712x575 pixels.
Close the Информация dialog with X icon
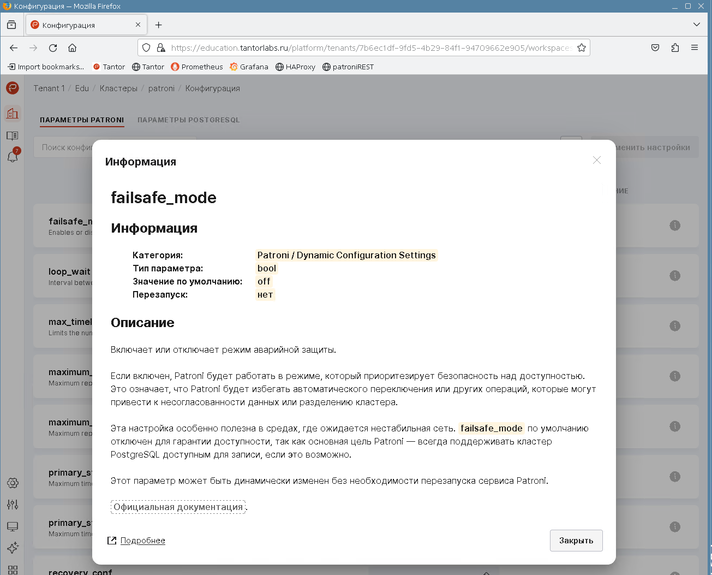tap(596, 160)
